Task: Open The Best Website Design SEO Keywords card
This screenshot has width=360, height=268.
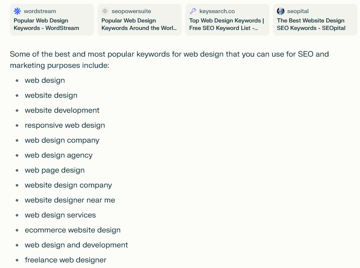Action: pyautogui.click(x=314, y=24)
